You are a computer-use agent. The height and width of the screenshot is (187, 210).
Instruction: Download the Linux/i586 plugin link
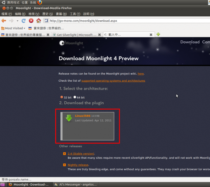82,116
